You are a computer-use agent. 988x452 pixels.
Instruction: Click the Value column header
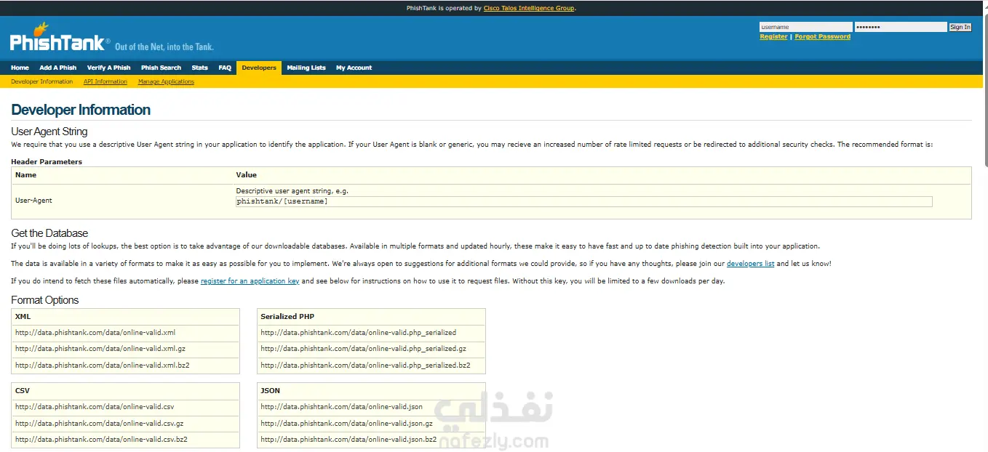(x=247, y=175)
